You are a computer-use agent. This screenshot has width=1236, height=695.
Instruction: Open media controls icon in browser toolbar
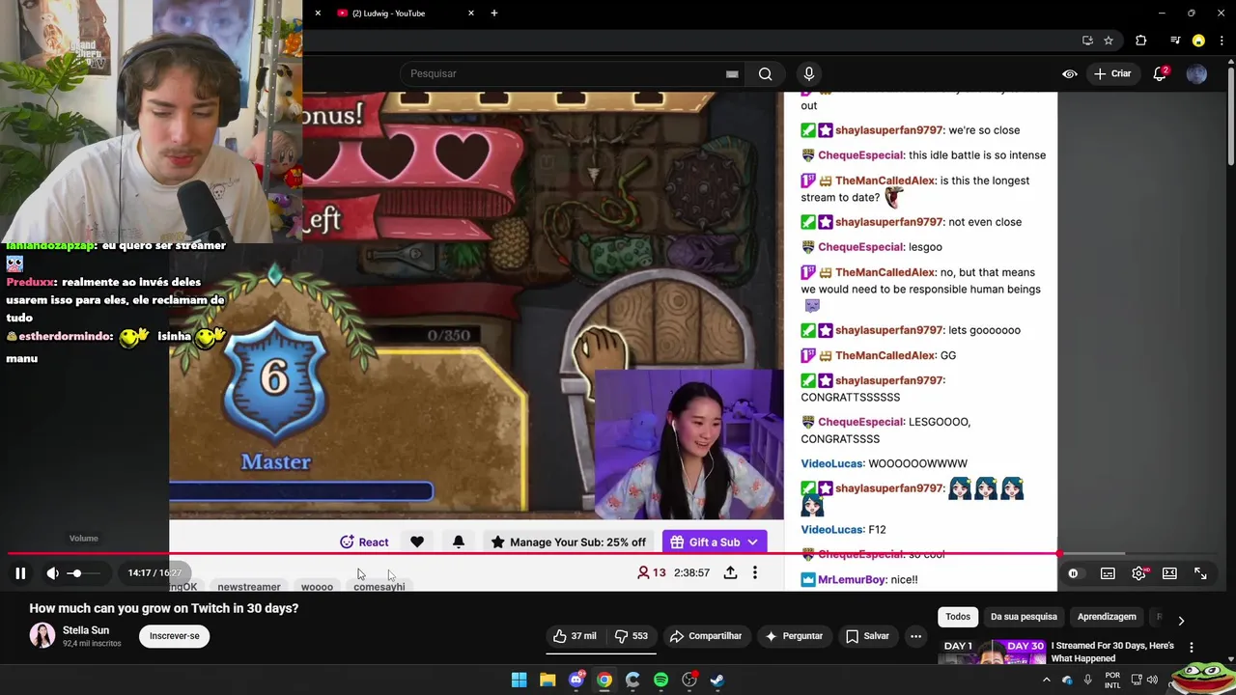pyautogui.click(x=1174, y=41)
